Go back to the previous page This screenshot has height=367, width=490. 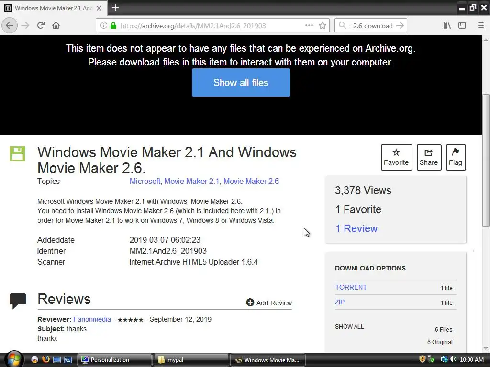pos(10,26)
